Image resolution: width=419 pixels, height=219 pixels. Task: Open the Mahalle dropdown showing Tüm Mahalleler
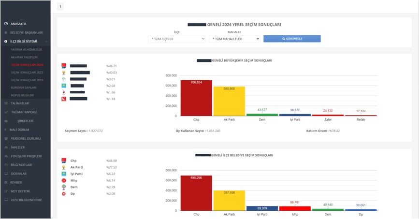235,39
